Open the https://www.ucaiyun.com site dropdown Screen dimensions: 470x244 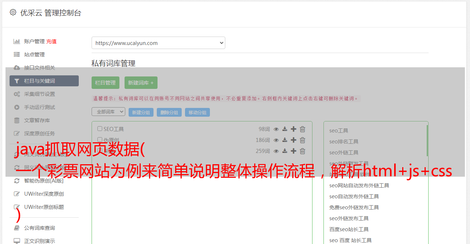[x=158, y=43]
